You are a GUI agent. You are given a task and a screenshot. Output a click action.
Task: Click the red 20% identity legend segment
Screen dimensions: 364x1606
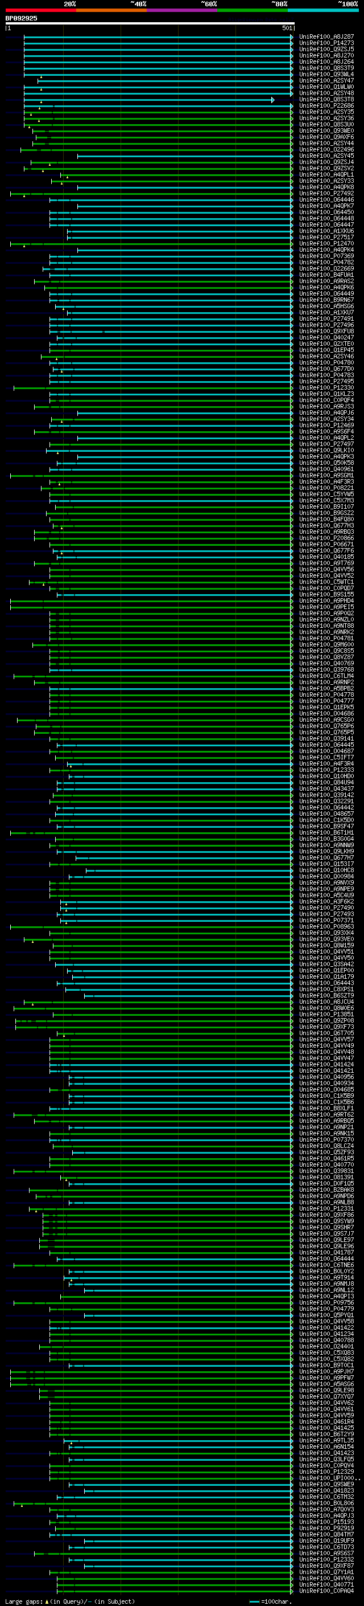(40, 10)
